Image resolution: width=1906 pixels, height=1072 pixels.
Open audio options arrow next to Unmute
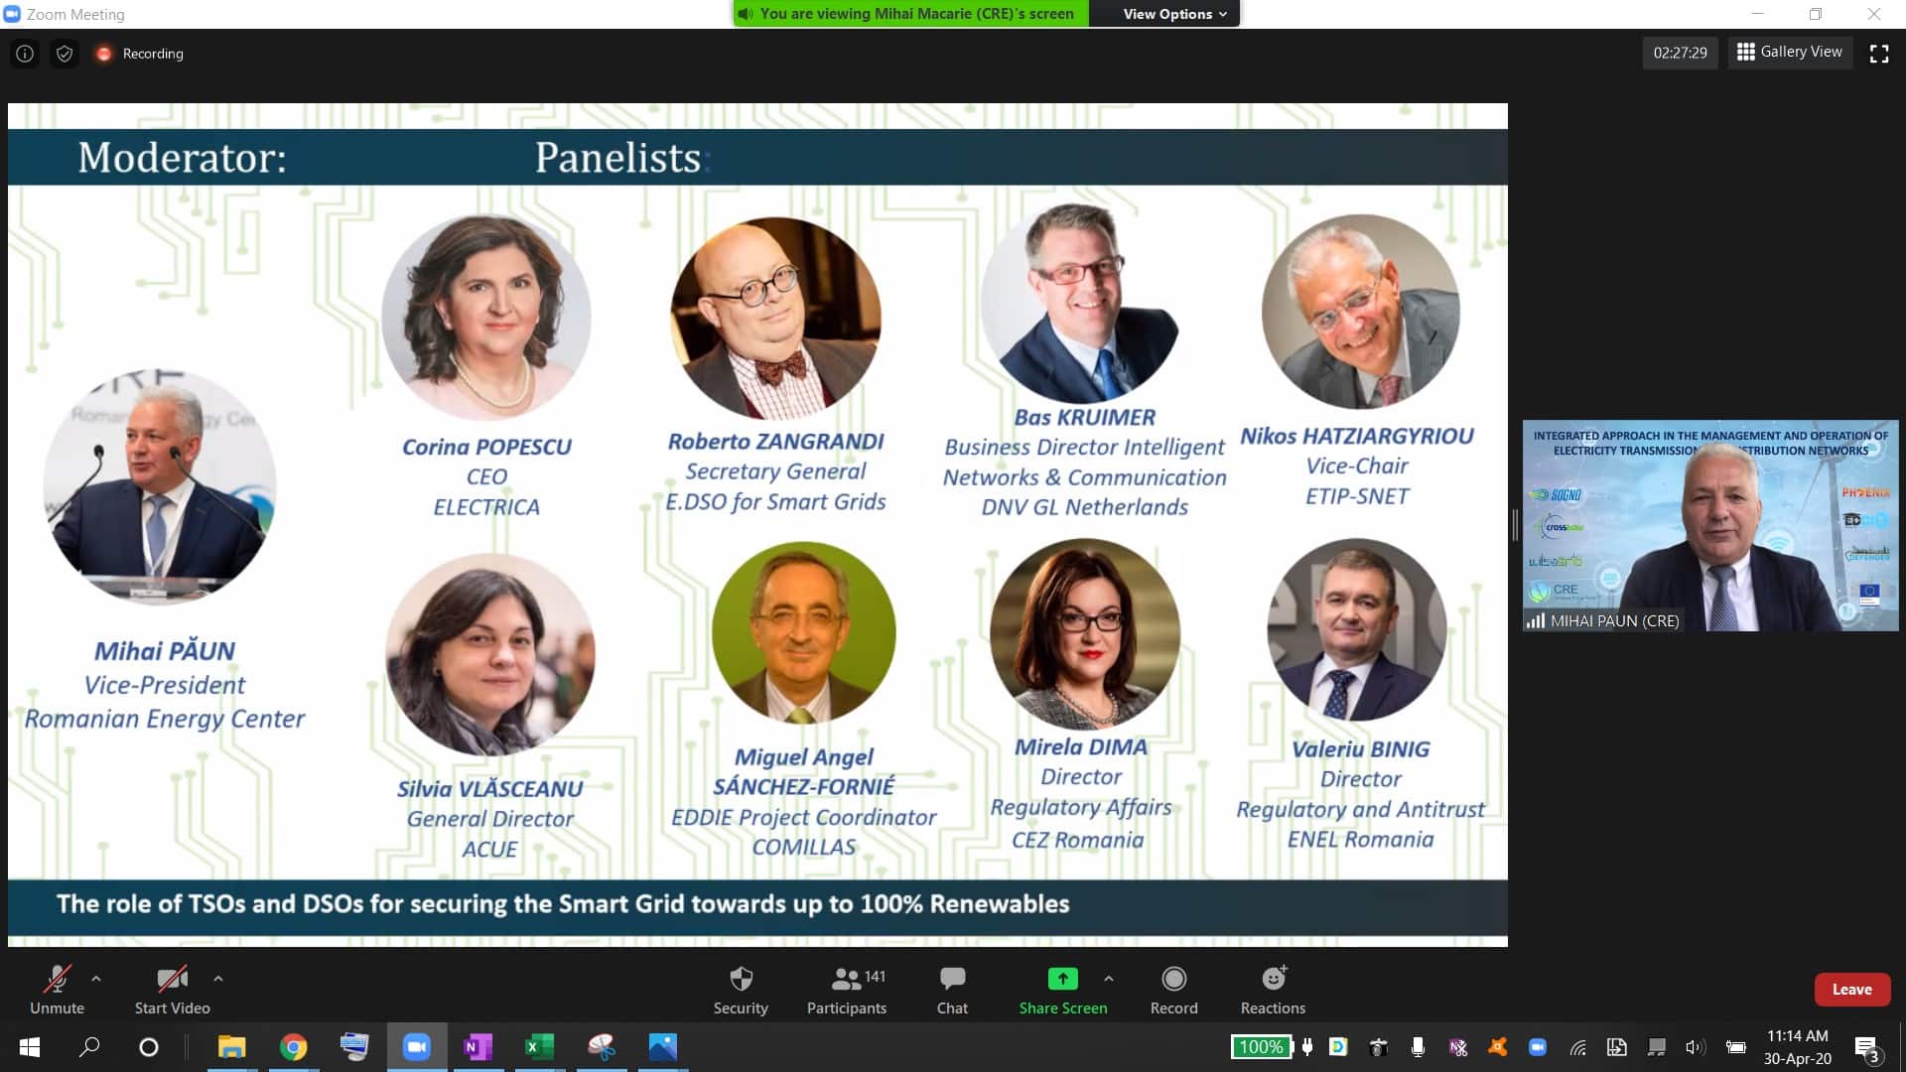96,979
